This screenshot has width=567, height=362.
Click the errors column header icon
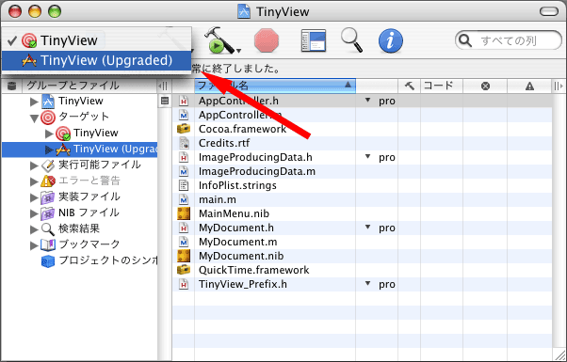click(x=485, y=86)
